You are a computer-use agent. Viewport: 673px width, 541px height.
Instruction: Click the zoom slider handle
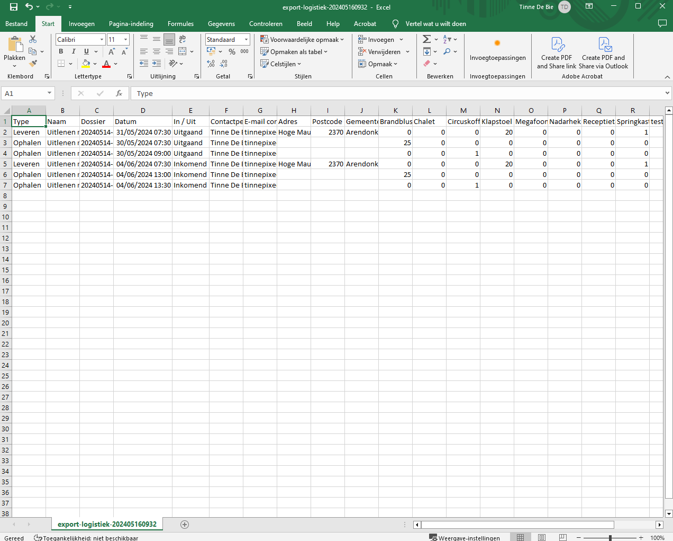tap(610, 538)
